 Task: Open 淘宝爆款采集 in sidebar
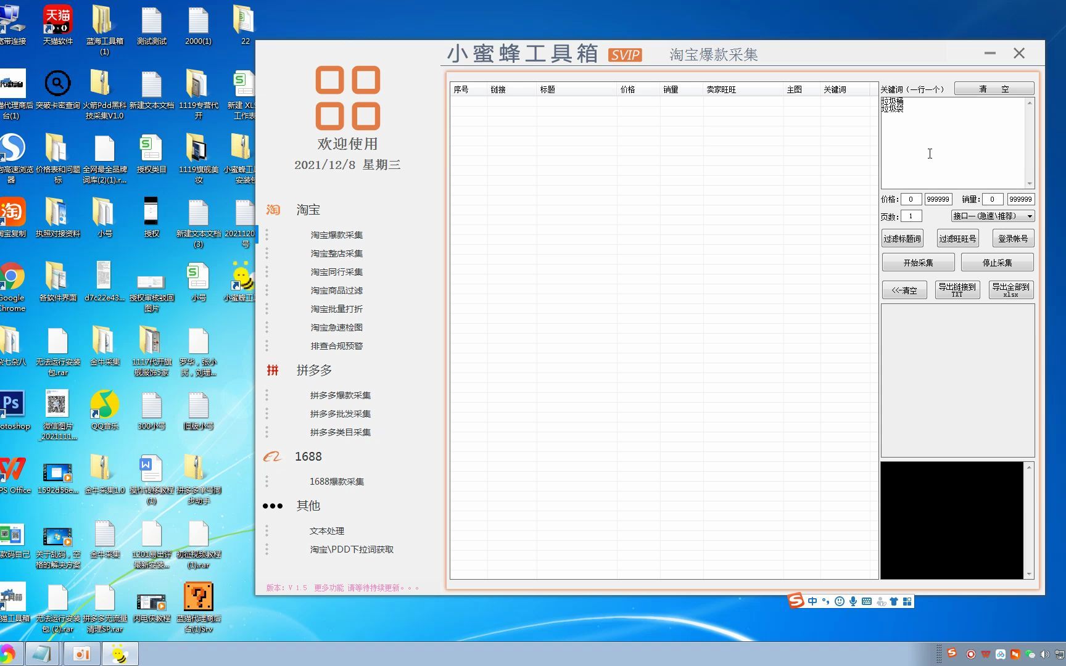[x=336, y=235]
